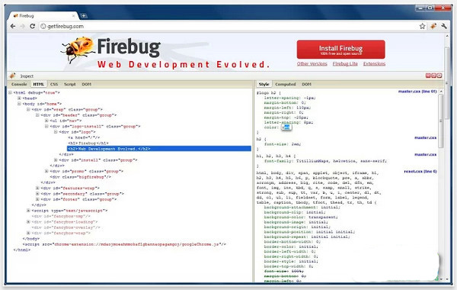
Task: Expand the script type text/javascript node
Action: tap(28, 211)
